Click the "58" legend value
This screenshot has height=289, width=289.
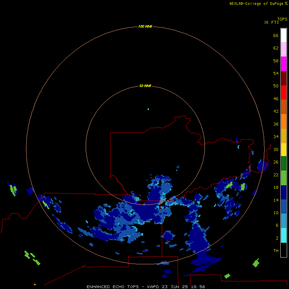click(276, 61)
